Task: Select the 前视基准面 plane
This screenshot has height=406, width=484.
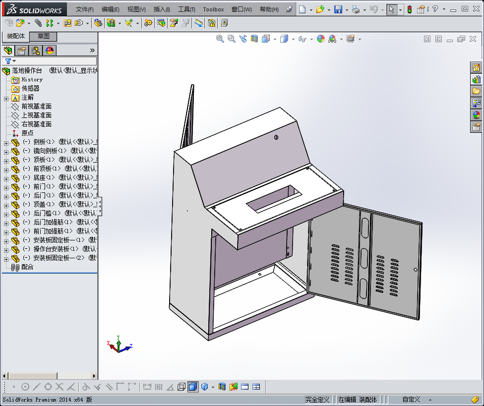Action: 36,107
